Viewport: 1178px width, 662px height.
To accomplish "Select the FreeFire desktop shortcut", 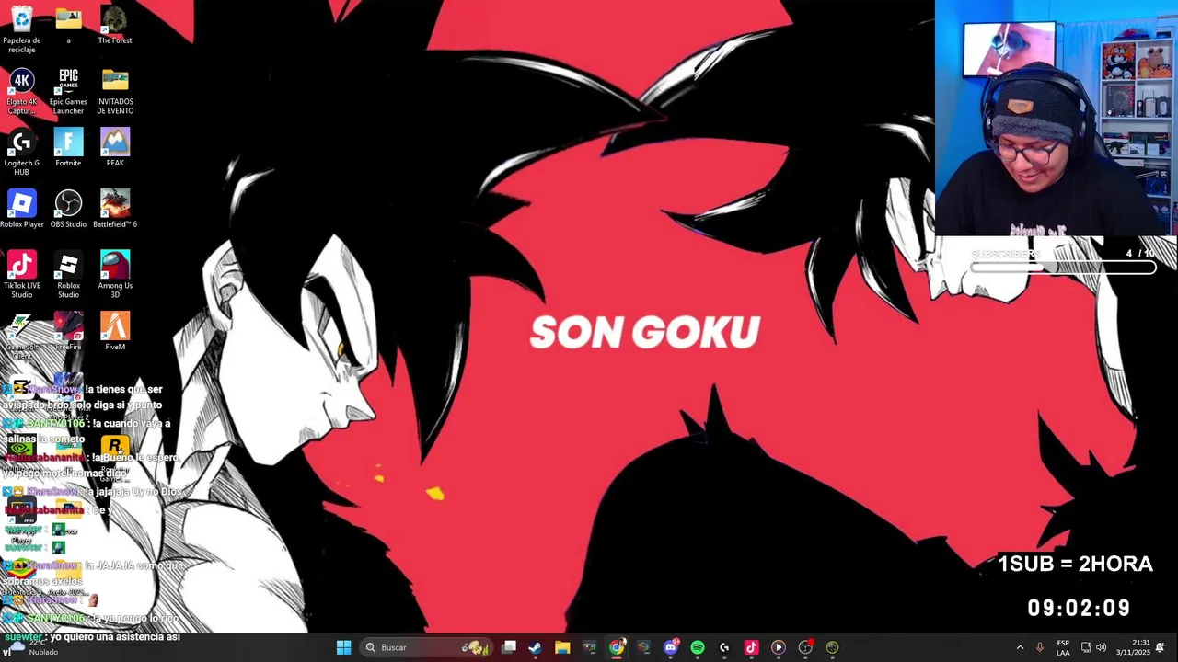I will [68, 332].
